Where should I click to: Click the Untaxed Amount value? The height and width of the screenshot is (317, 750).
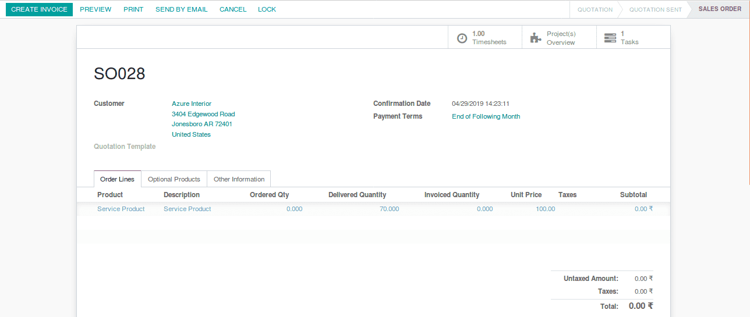click(643, 279)
